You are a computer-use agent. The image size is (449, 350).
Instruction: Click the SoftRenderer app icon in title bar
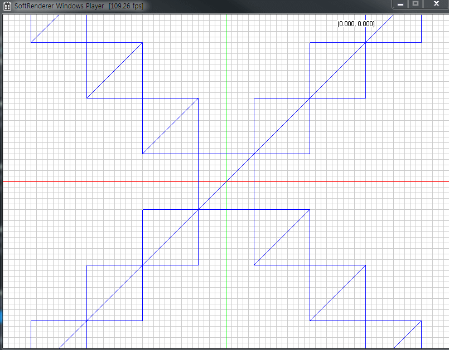(7, 6)
